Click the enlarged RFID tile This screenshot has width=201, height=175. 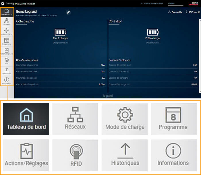(75, 155)
